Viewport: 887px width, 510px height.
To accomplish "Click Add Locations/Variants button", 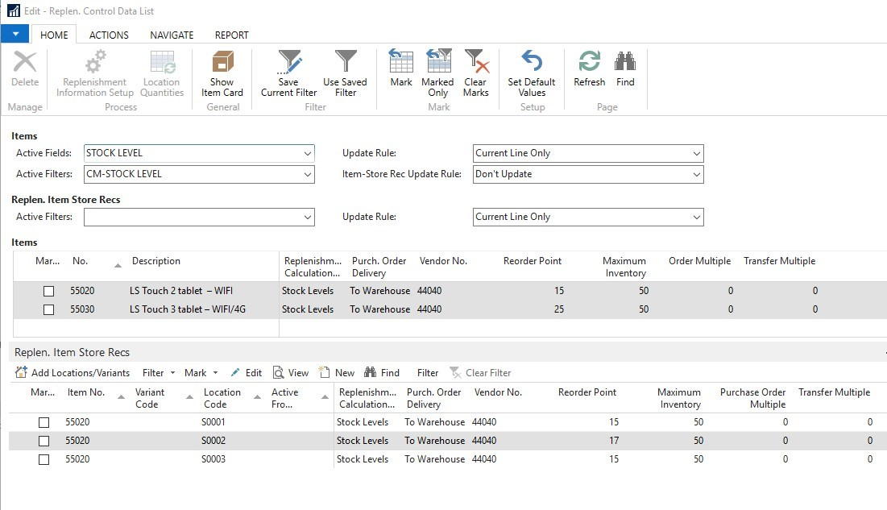I will click(x=73, y=373).
